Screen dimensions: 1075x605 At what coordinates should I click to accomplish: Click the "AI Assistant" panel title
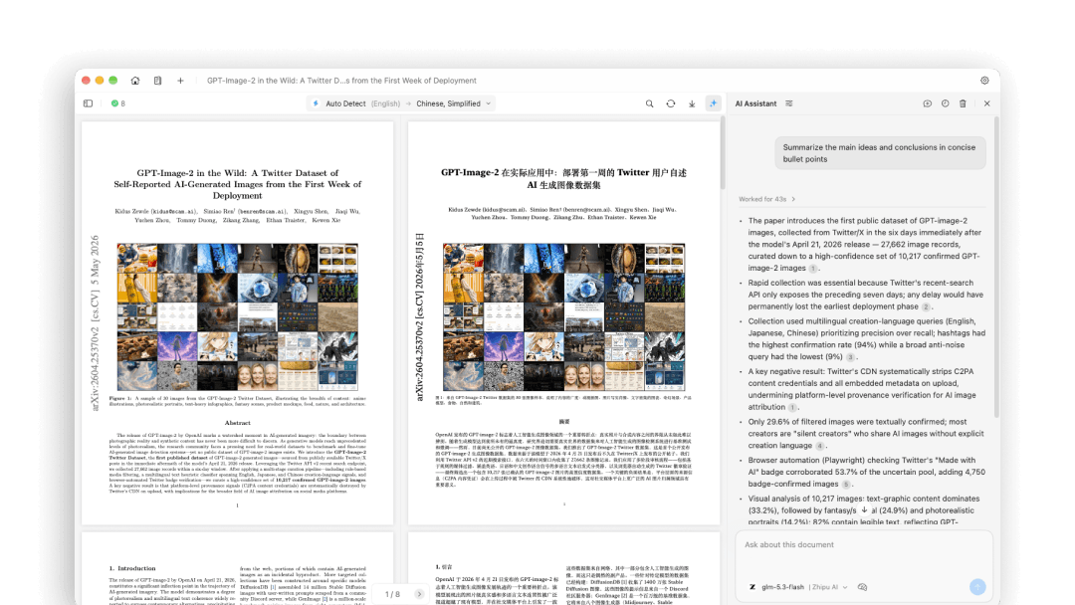click(x=755, y=103)
